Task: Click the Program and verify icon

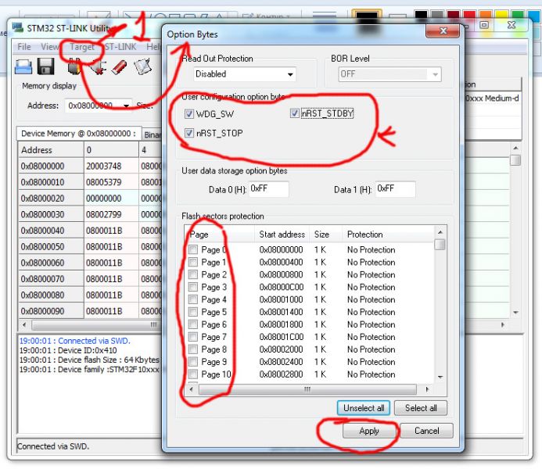Action: pyautogui.click(x=143, y=66)
